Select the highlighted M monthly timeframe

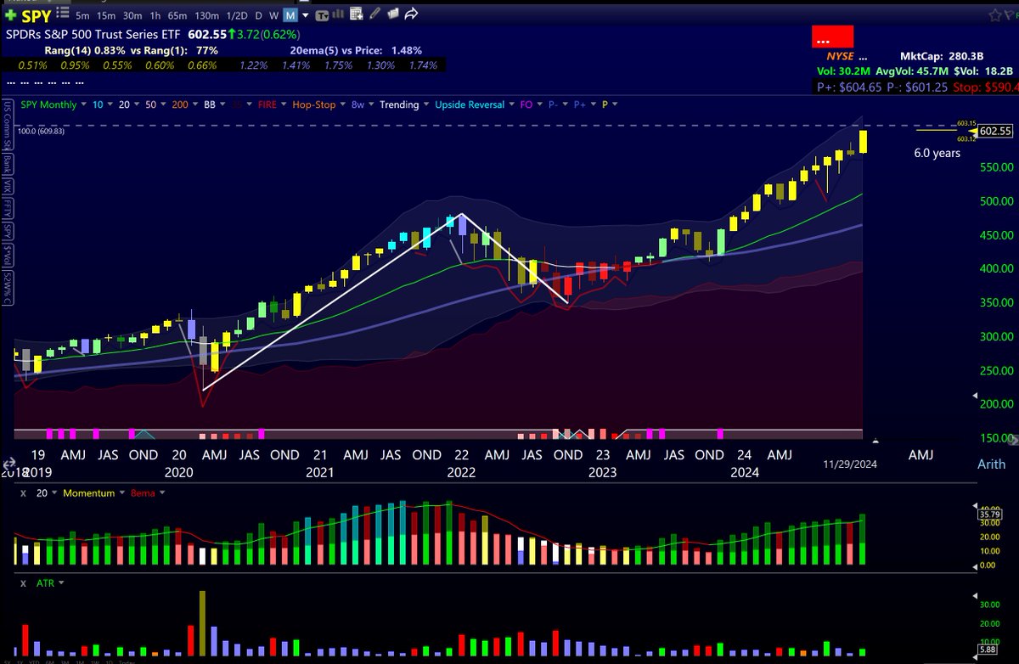pos(290,16)
